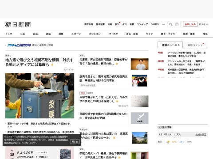Click 横浜と花巻東が対戦 baseball text
213x159 pixels.
(43, 45)
